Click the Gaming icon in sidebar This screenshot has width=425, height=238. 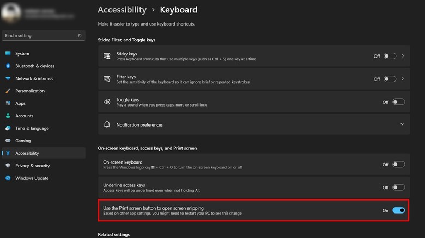pos(8,141)
